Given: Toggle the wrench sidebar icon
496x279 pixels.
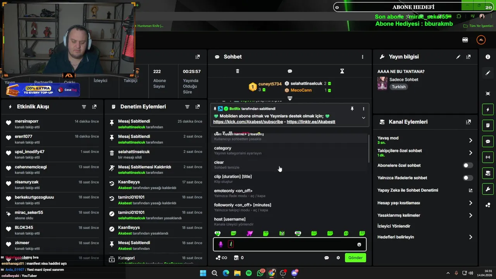Looking at the screenshot, I should click(488, 189).
